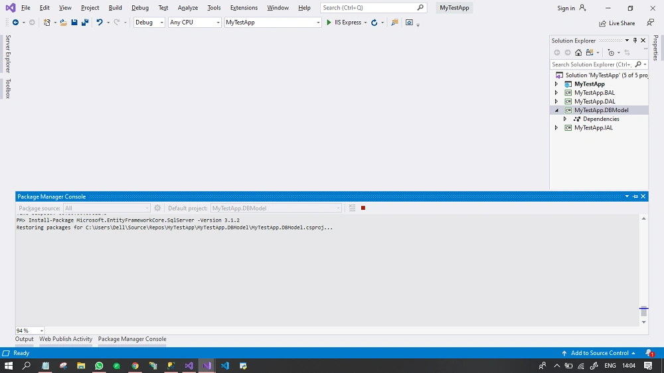Click the Find in Files toolbar icon
The height and width of the screenshot is (373, 664).
coord(394,23)
